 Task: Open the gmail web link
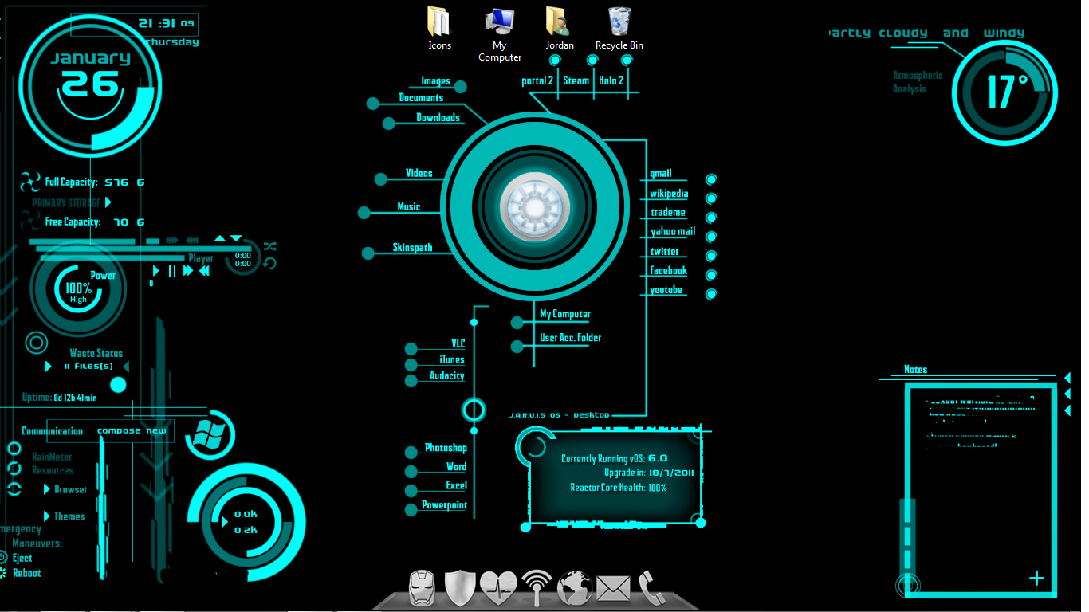pyautogui.click(x=661, y=174)
